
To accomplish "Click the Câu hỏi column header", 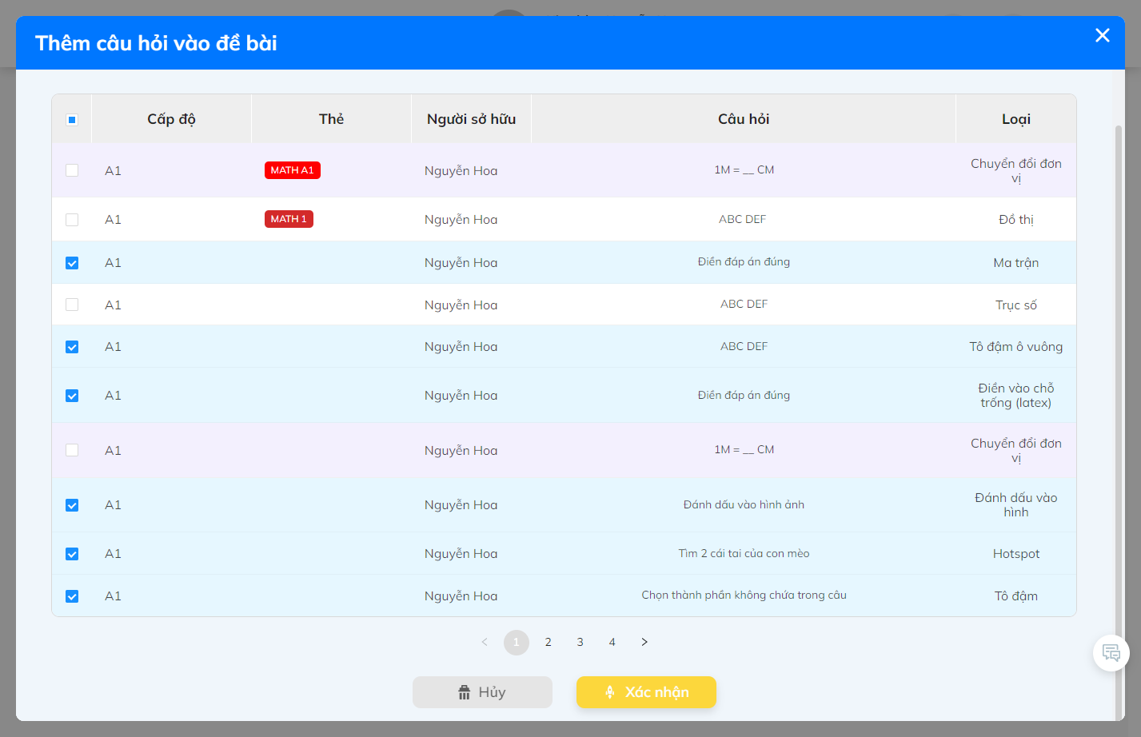I will (x=744, y=119).
